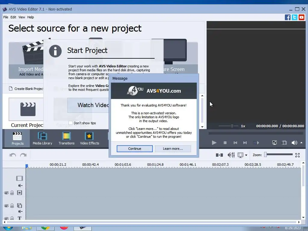The width and height of the screenshot is (308, 231).
Task: Open the File menu
Action: pyautogui.click(x=6, y=17)
